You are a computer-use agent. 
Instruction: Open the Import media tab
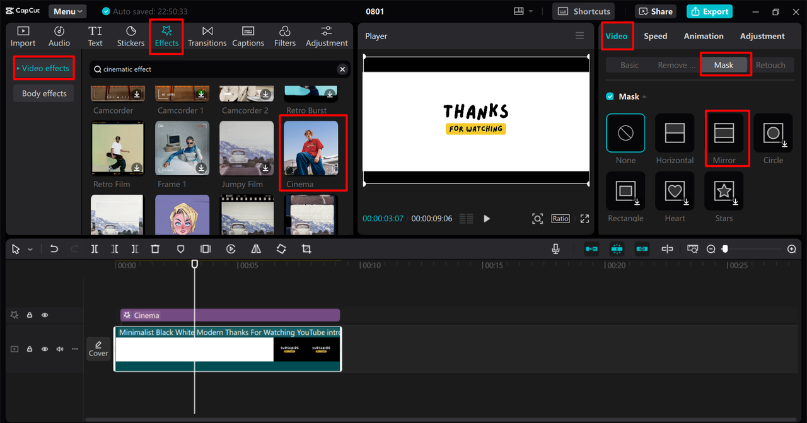click(x=23, y=37)
